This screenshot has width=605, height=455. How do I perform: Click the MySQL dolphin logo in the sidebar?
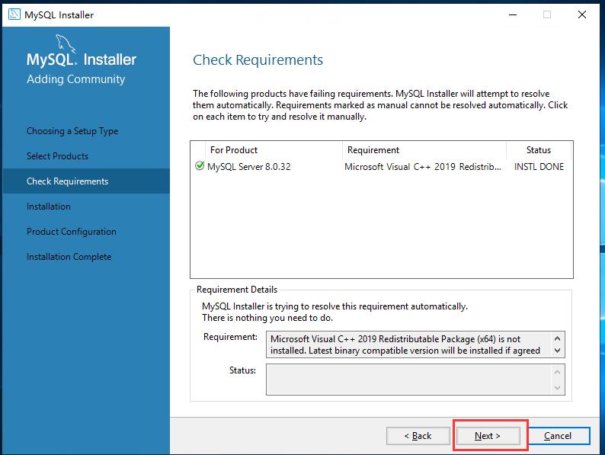tap(66, 43)
